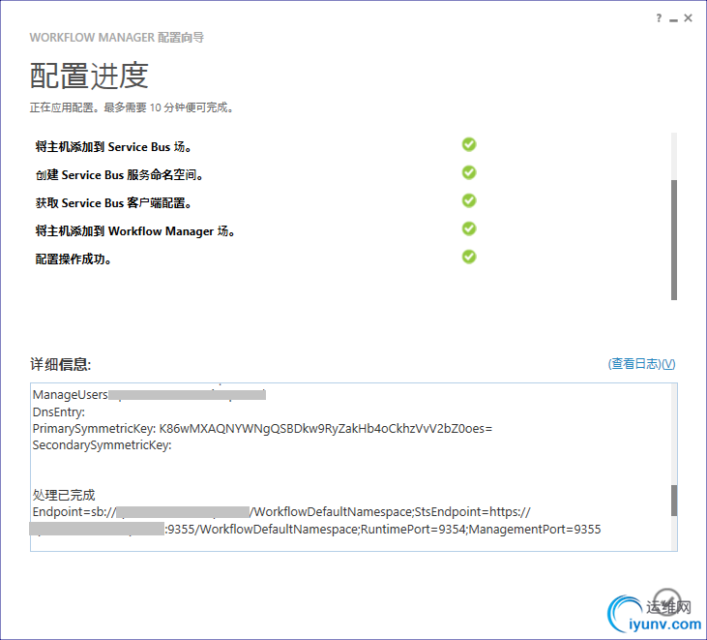The width and height of the screenshot is (707, 640).
Task: Click the RuntimePort=9354 line in details
Action: [315, 529]
